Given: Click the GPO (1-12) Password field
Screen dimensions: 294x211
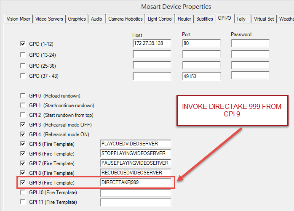Looking at the screenshot, I should (250, 43).
